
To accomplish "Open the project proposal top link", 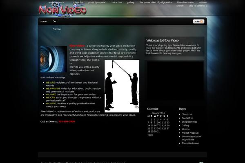I will [97, 2].
